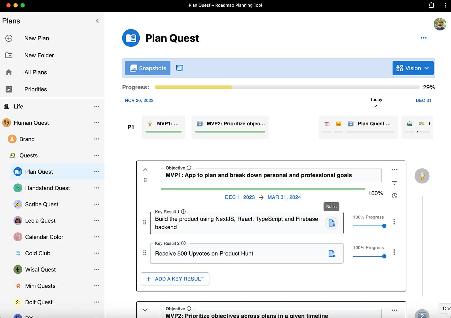This screenshot has width=451, height=318.
Task: Click the DEC 1, 2023 start date
Action: click(x=239, y=197)
